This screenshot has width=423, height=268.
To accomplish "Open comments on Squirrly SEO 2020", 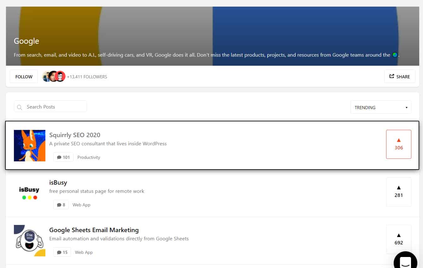I will (63, 157).
